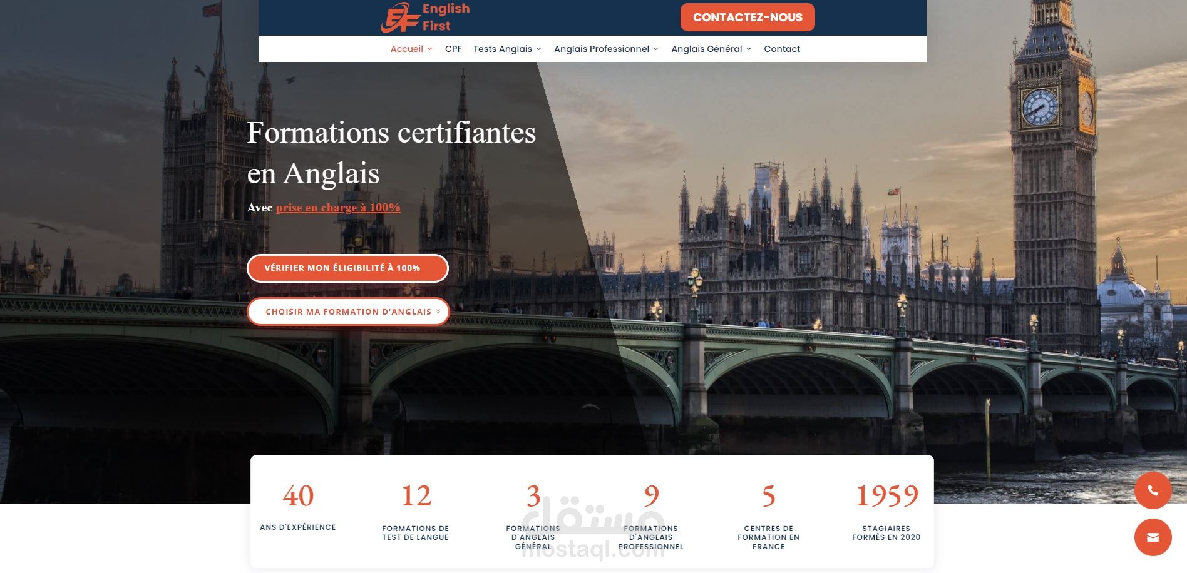Click 'FORMATIONS D'ANGLAIS PROFESSIONNEL' label
Screen dimensions: 1187x573
651,537
